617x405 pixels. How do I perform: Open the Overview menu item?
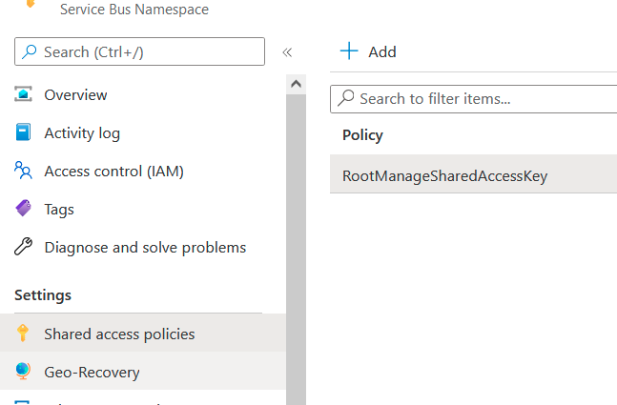tap(75, 95)
